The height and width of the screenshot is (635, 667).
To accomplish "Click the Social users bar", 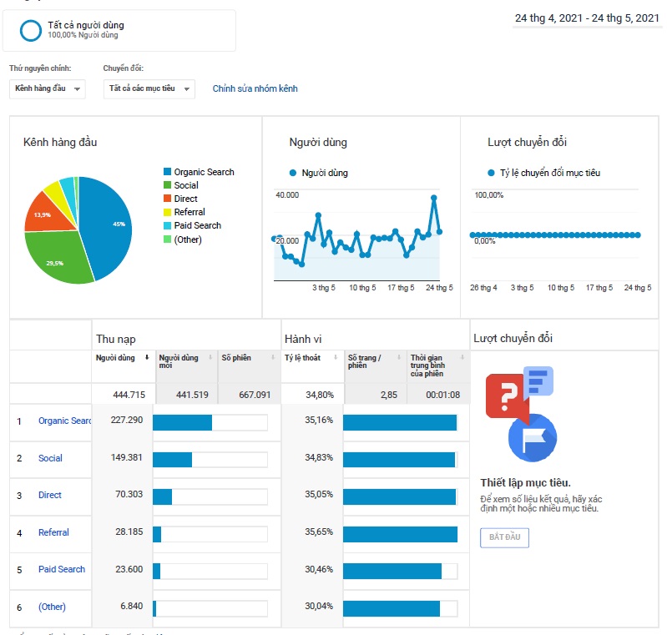I will (x=172, y=460).
